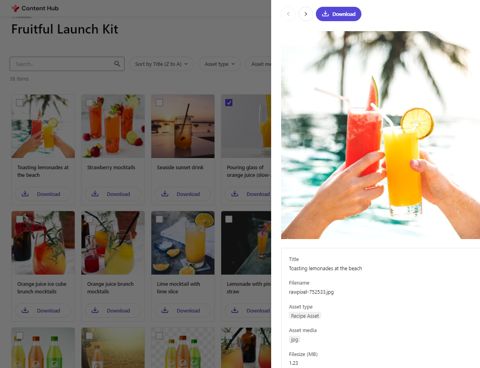The width and height of the screenshot is (480, 368).
Task: Click filename rawpixel-752533.jpg
Action: coord(311,292)
